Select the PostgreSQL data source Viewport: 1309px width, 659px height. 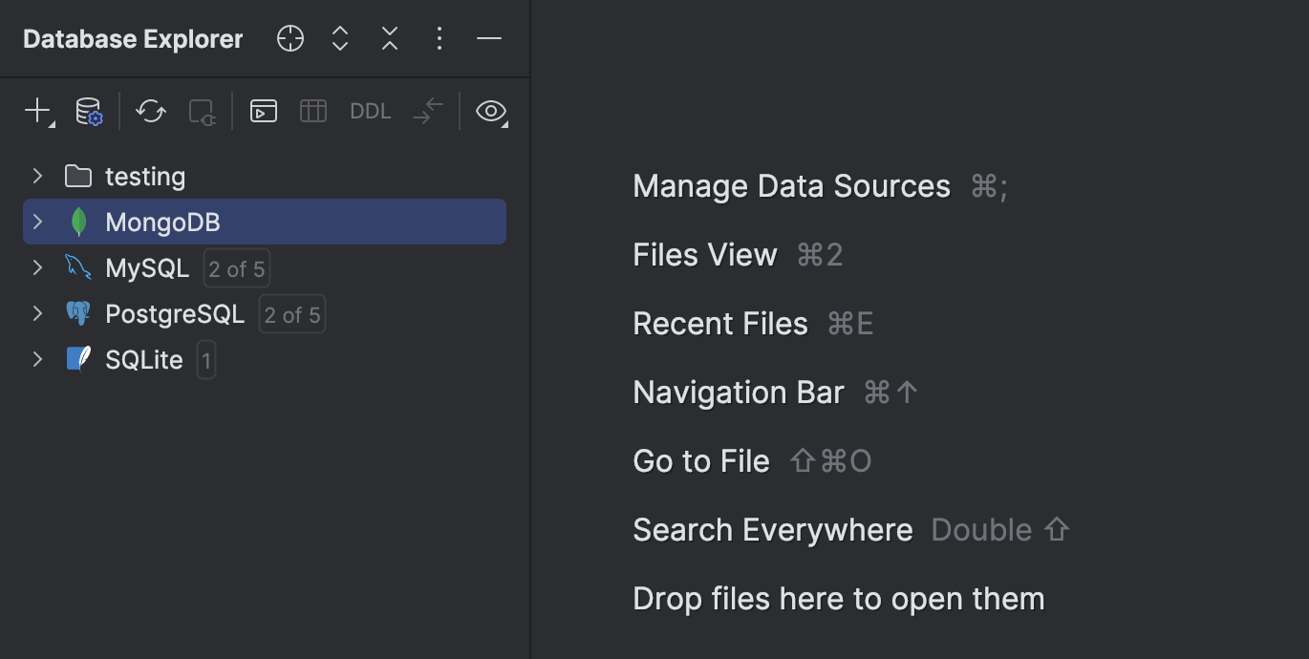click(x=265, y=313)
